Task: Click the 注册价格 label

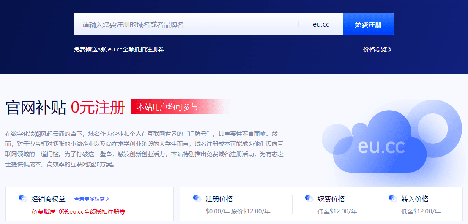Action: pyautogui.click(x=219, y=199)
